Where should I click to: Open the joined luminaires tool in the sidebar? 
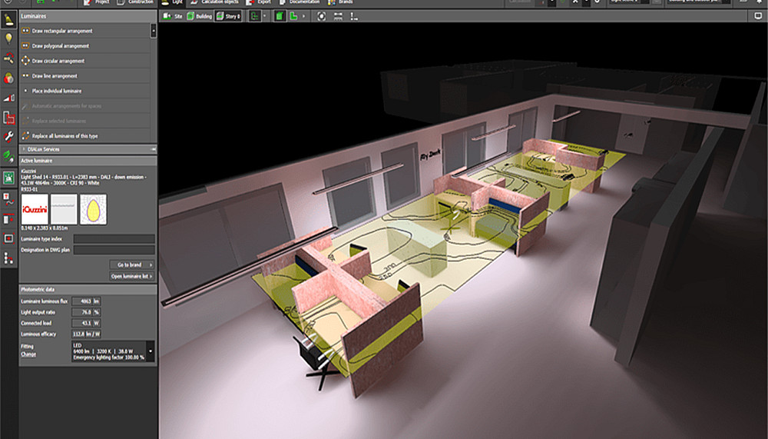[x=8, y=58]
